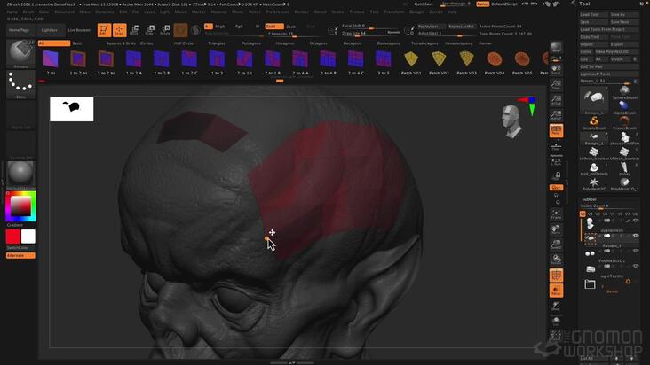Open the Alpha Off picker slot
This screenshot has height=365, width=650.
coord(20,115)
